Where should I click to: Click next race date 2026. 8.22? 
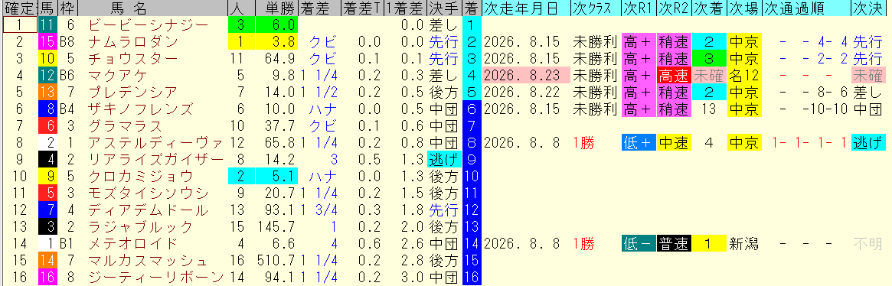pos(525,92)
